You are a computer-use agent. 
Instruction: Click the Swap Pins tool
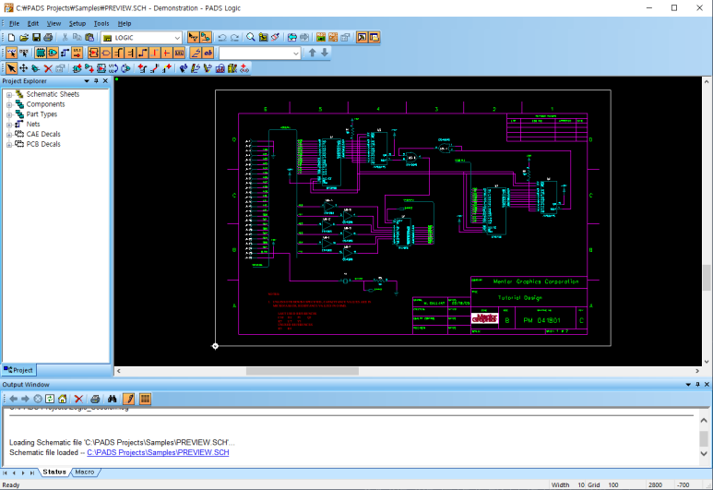click(125, 68)
